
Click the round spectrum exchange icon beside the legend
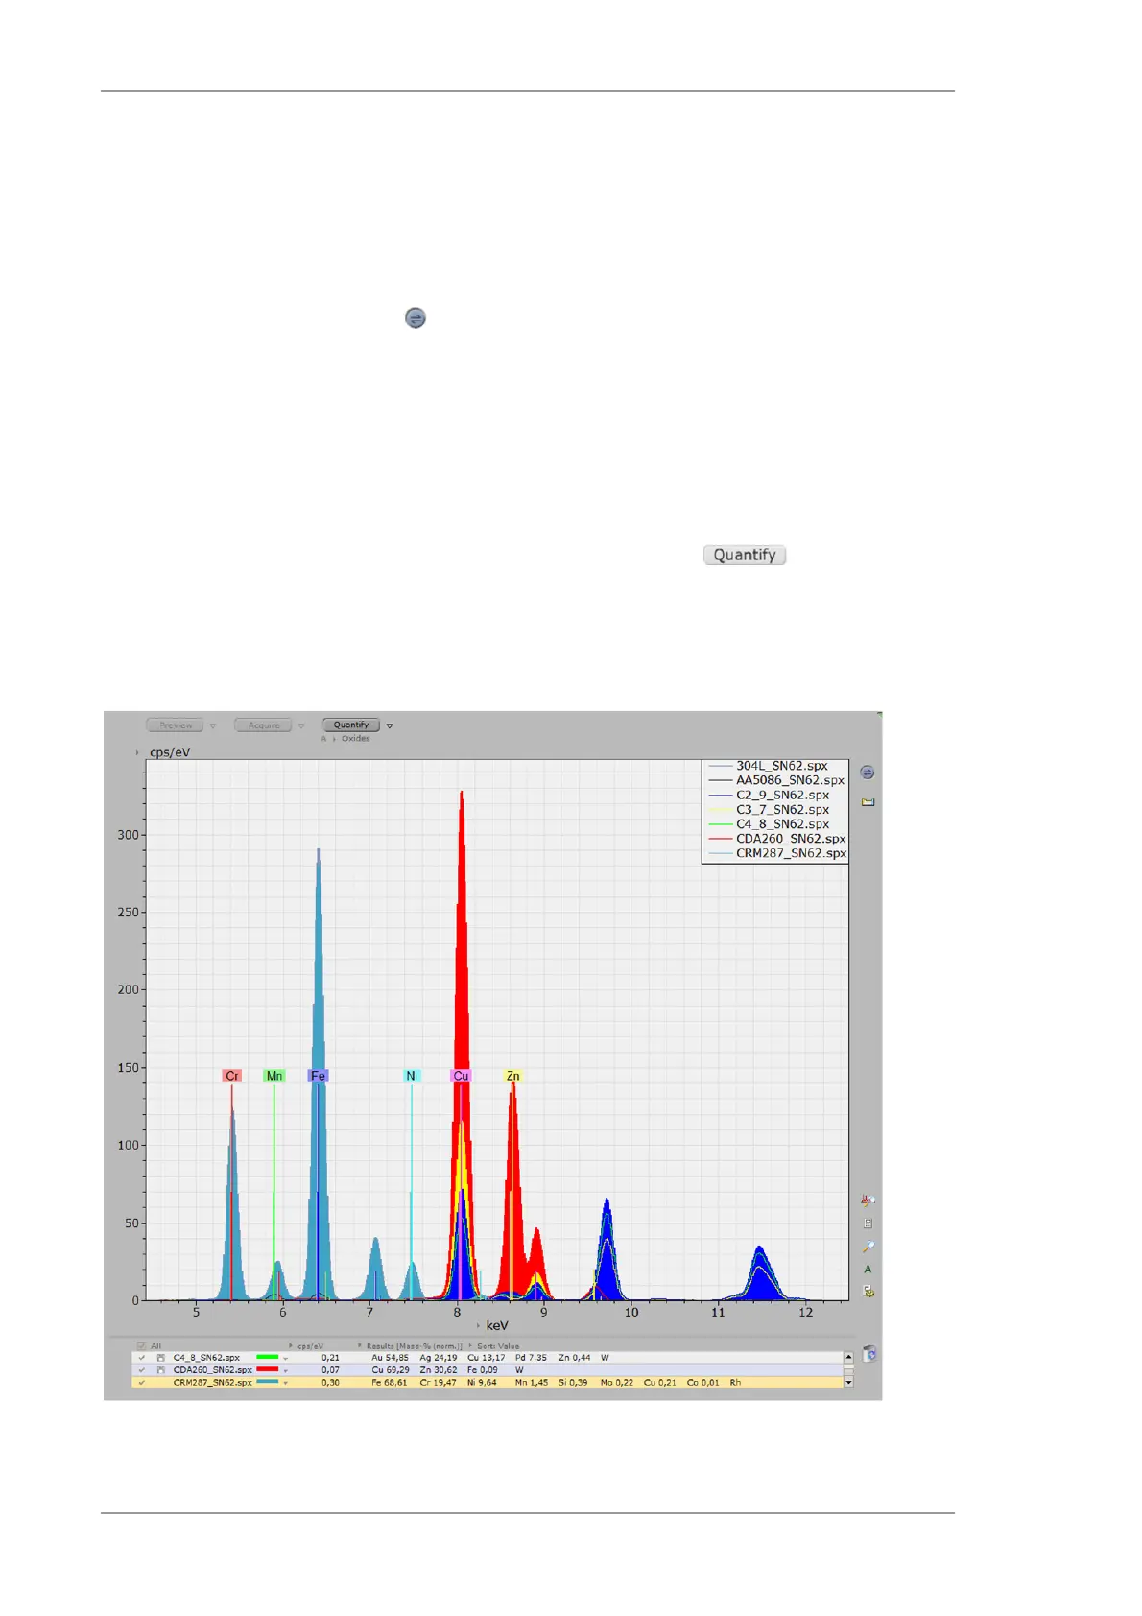[x=868, y=772]
